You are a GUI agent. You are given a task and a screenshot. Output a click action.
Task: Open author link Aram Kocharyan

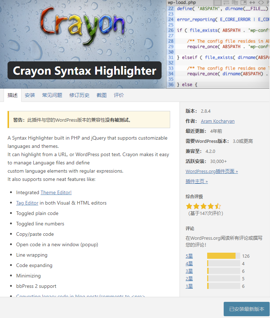coord(218,121)
